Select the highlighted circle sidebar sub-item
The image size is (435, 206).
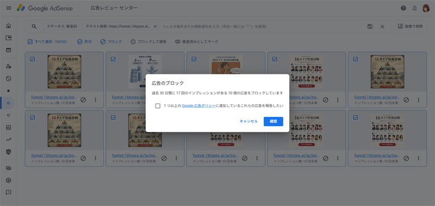[x=9, y=103]
